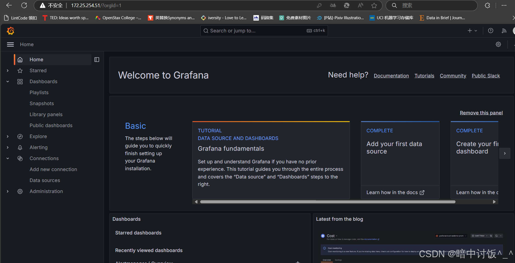Open the news RSS feed icon
515x263 pixels.
point(504,31)
